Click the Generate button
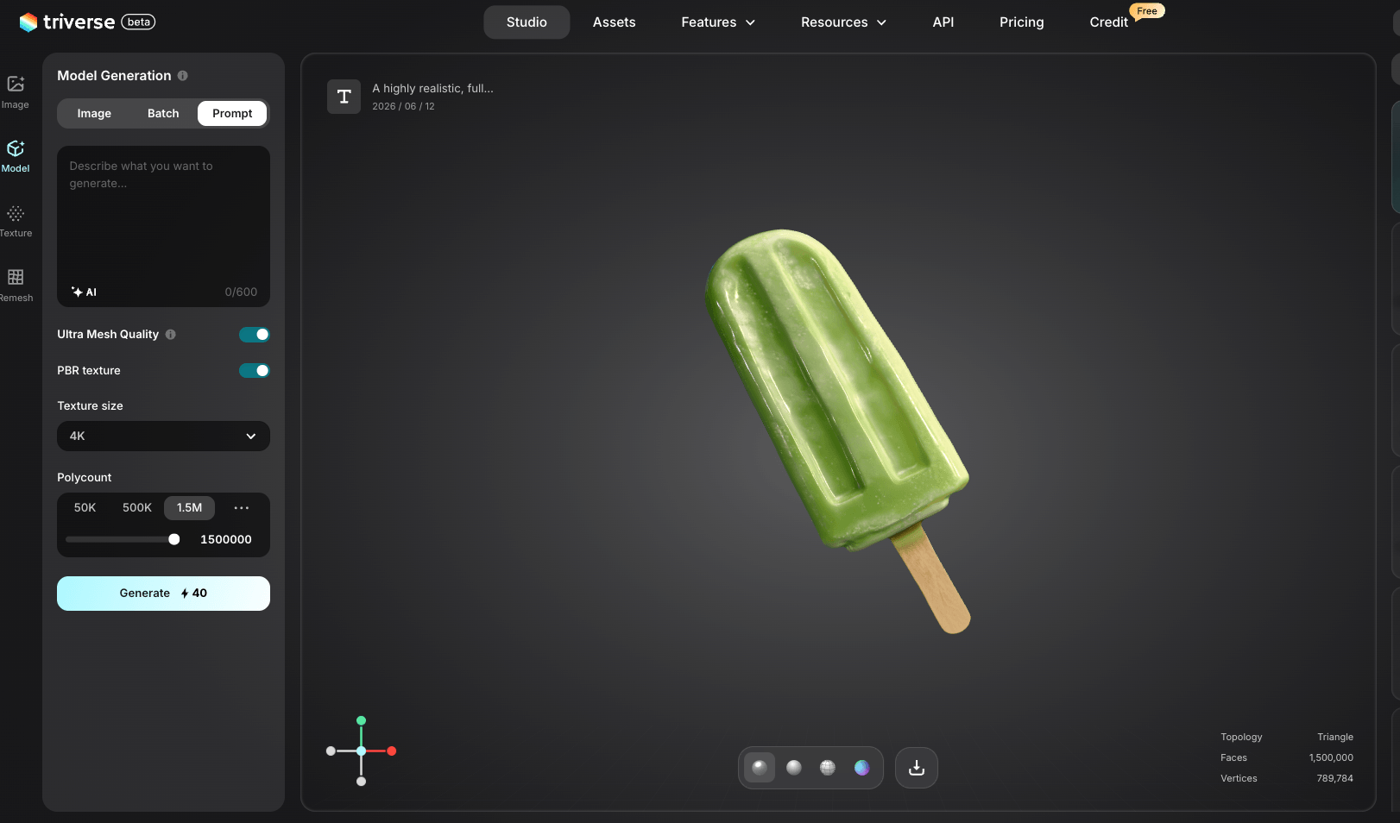Screen dimensions: 1400x823 pos(163,594)
